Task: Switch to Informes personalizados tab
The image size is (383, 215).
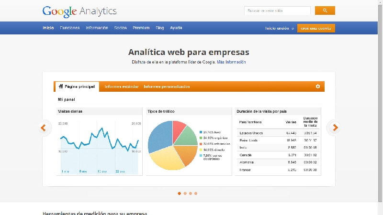Action: point(167,86)
